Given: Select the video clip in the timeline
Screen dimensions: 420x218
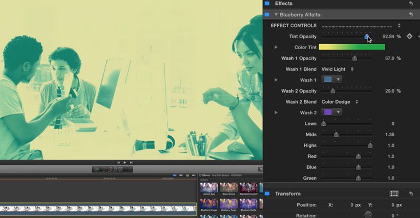Looking at the screenshot, I should [x=98, y=209].
